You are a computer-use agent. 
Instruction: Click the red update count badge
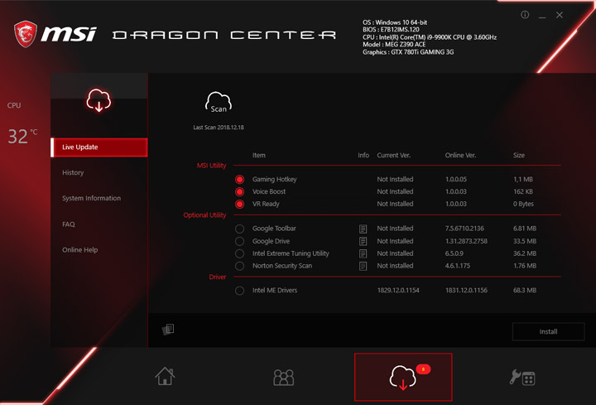(x=423, y=369)
